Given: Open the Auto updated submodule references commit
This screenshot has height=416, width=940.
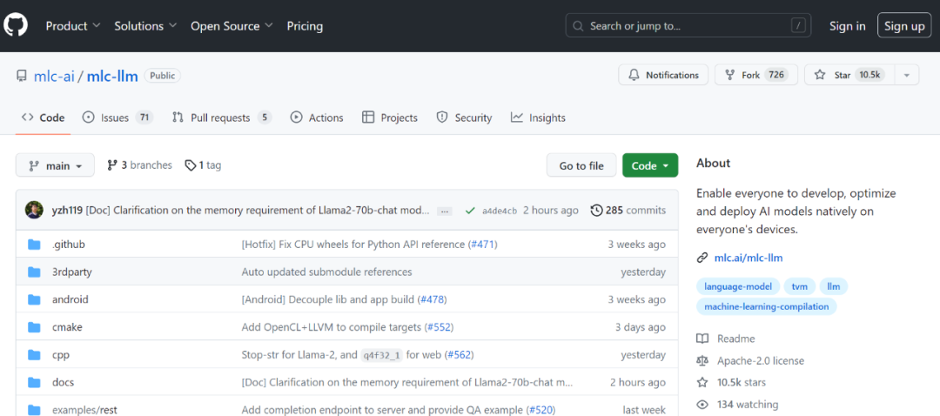Looking at the screenshot, I should click(x=326, y=272).
